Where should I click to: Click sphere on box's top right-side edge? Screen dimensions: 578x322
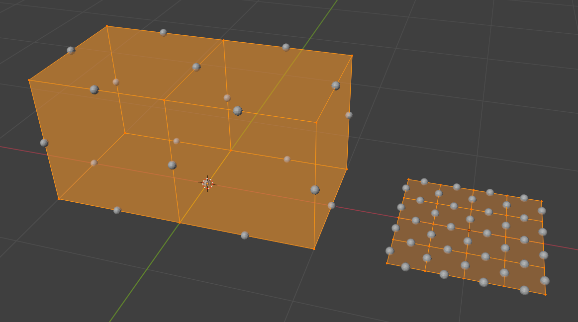[336, 85]
